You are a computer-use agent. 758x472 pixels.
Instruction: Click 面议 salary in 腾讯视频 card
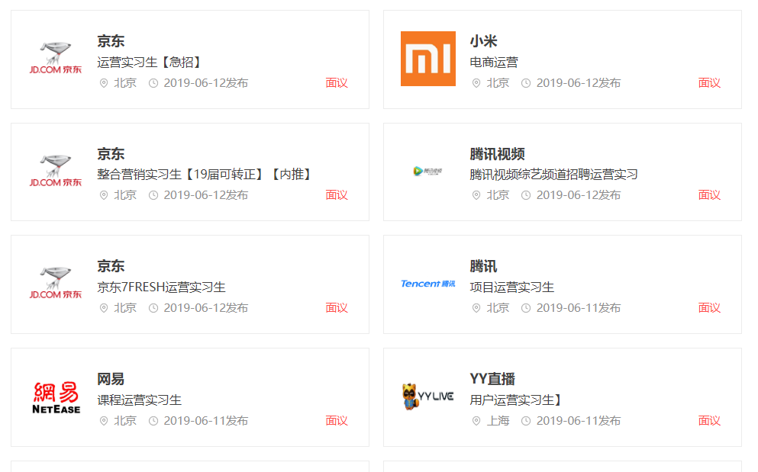[x=709, y=195]
